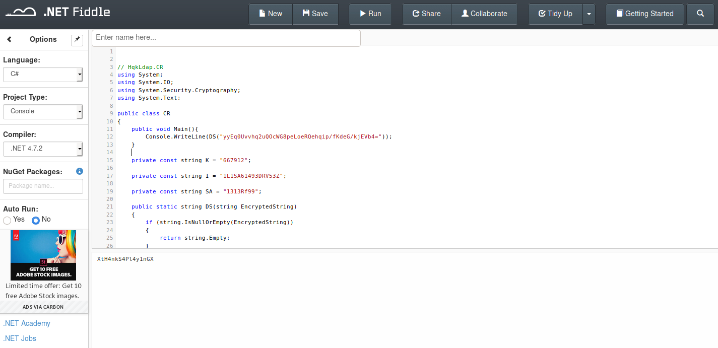The width and height of the screenshot is (718, 348).
Task: Click the search magnifier icon
Action: [700, 14]
